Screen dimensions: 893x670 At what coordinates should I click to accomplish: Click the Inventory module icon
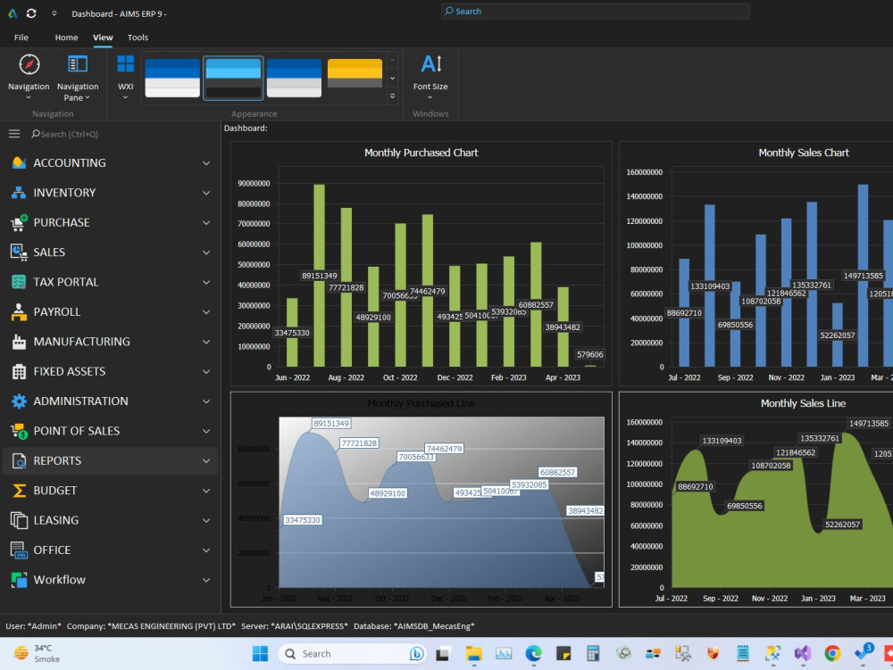pyautogui.click(x=19, y=192)
